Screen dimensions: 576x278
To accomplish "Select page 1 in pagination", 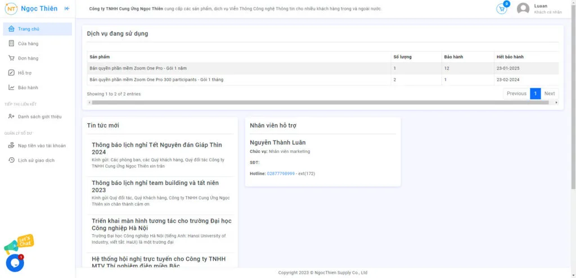I will coord(535,94).
